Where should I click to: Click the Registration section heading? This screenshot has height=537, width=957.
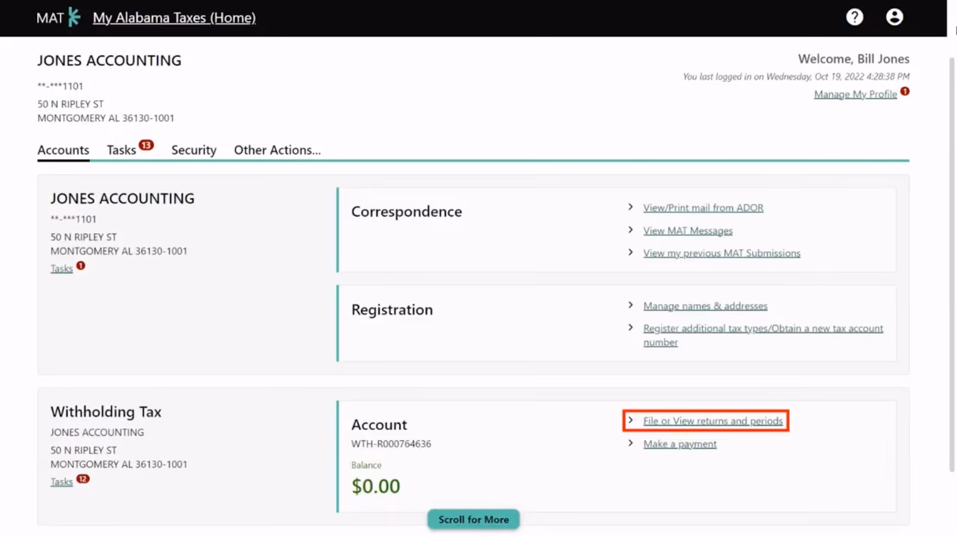coord(392,310)
